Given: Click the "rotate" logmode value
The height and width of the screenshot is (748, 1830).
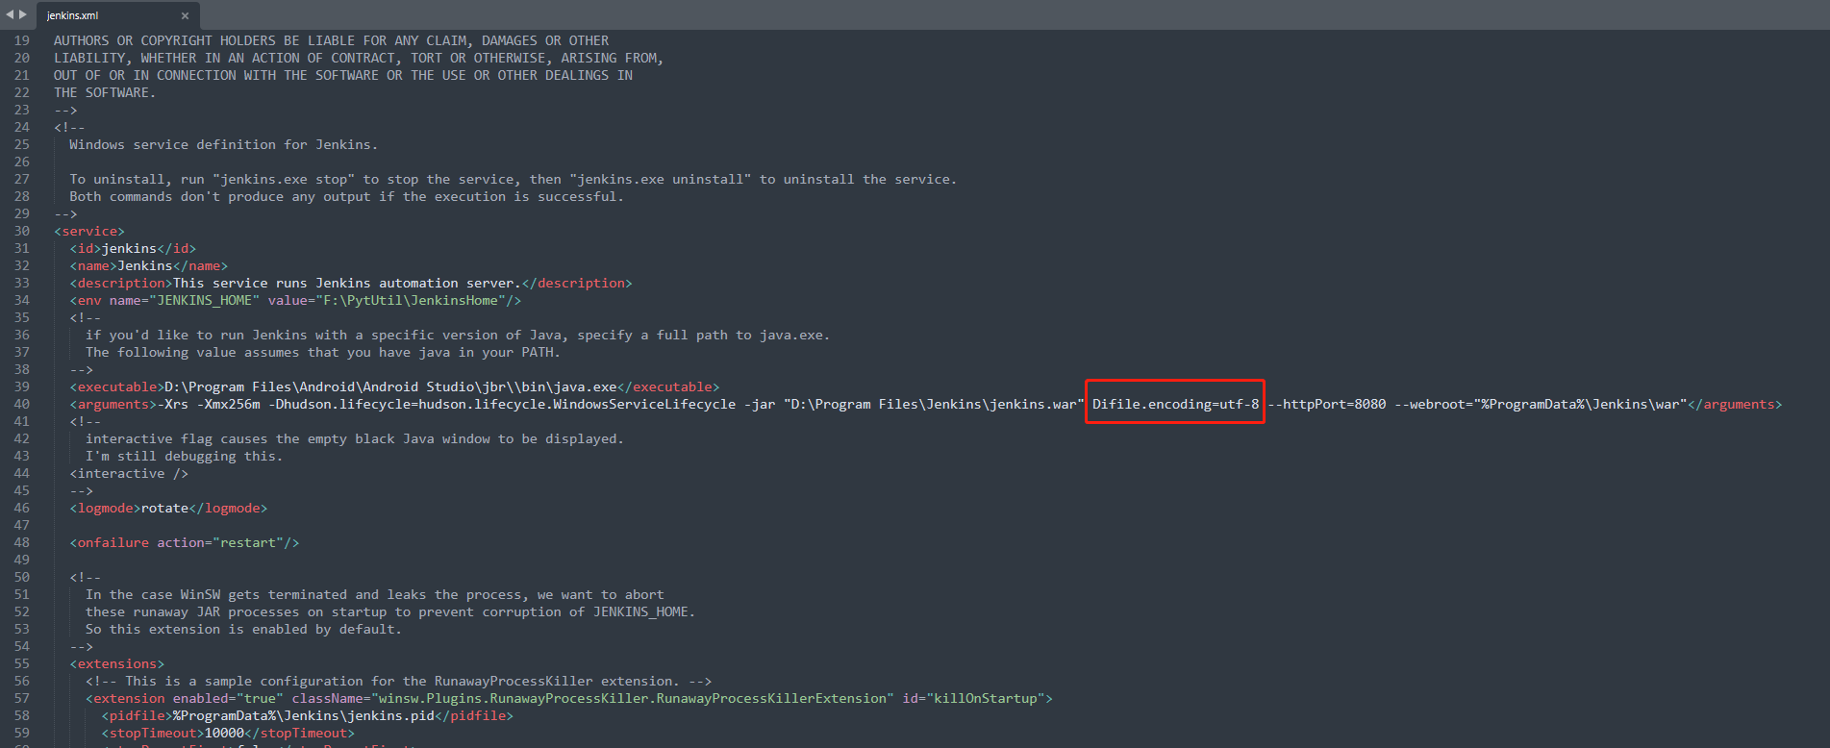Looking at the screenshot, I should click(x=165, y=508).
